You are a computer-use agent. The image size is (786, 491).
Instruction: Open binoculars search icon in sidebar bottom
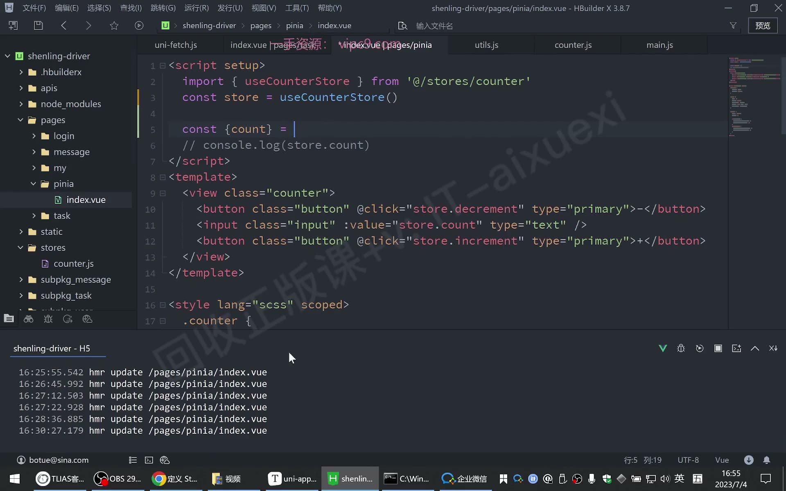coord(29,319)
